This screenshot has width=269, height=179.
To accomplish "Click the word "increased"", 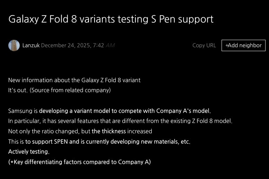I will (x=140, y=131).
